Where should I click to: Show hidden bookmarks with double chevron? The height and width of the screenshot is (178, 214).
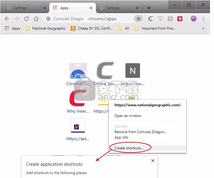pyautogui.click(x=203, y=28)
